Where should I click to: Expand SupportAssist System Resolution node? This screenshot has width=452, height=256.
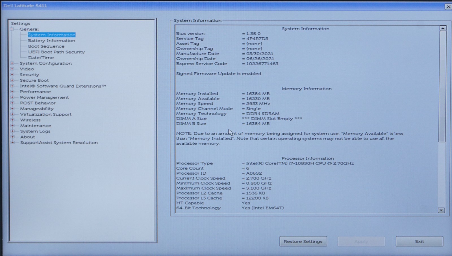[x=12, y=142]
